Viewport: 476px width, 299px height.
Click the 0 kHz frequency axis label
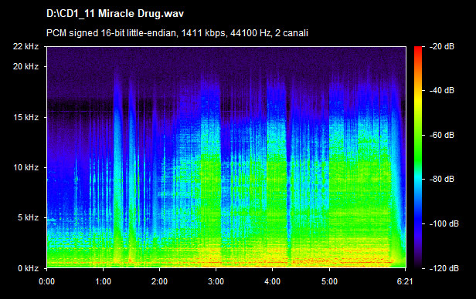[x=29, y=268]
